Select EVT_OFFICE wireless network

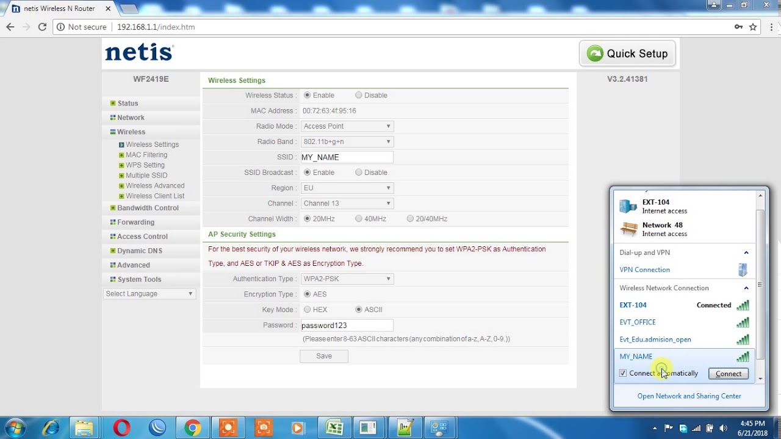(685, 322)
